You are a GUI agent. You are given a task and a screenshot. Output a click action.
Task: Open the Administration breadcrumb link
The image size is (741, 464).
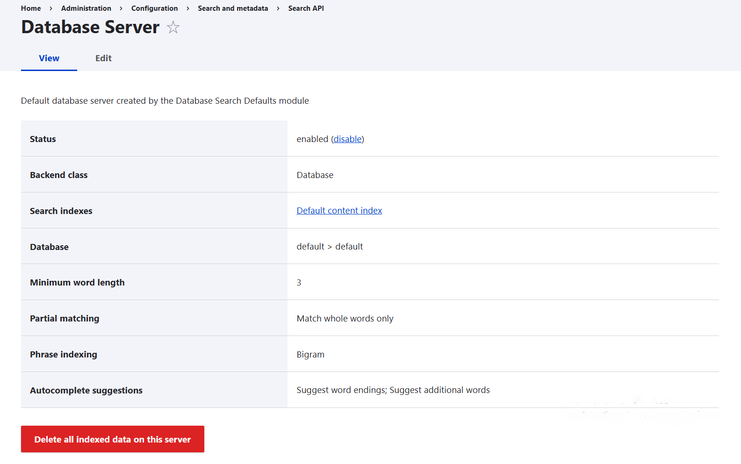point(86,8)
